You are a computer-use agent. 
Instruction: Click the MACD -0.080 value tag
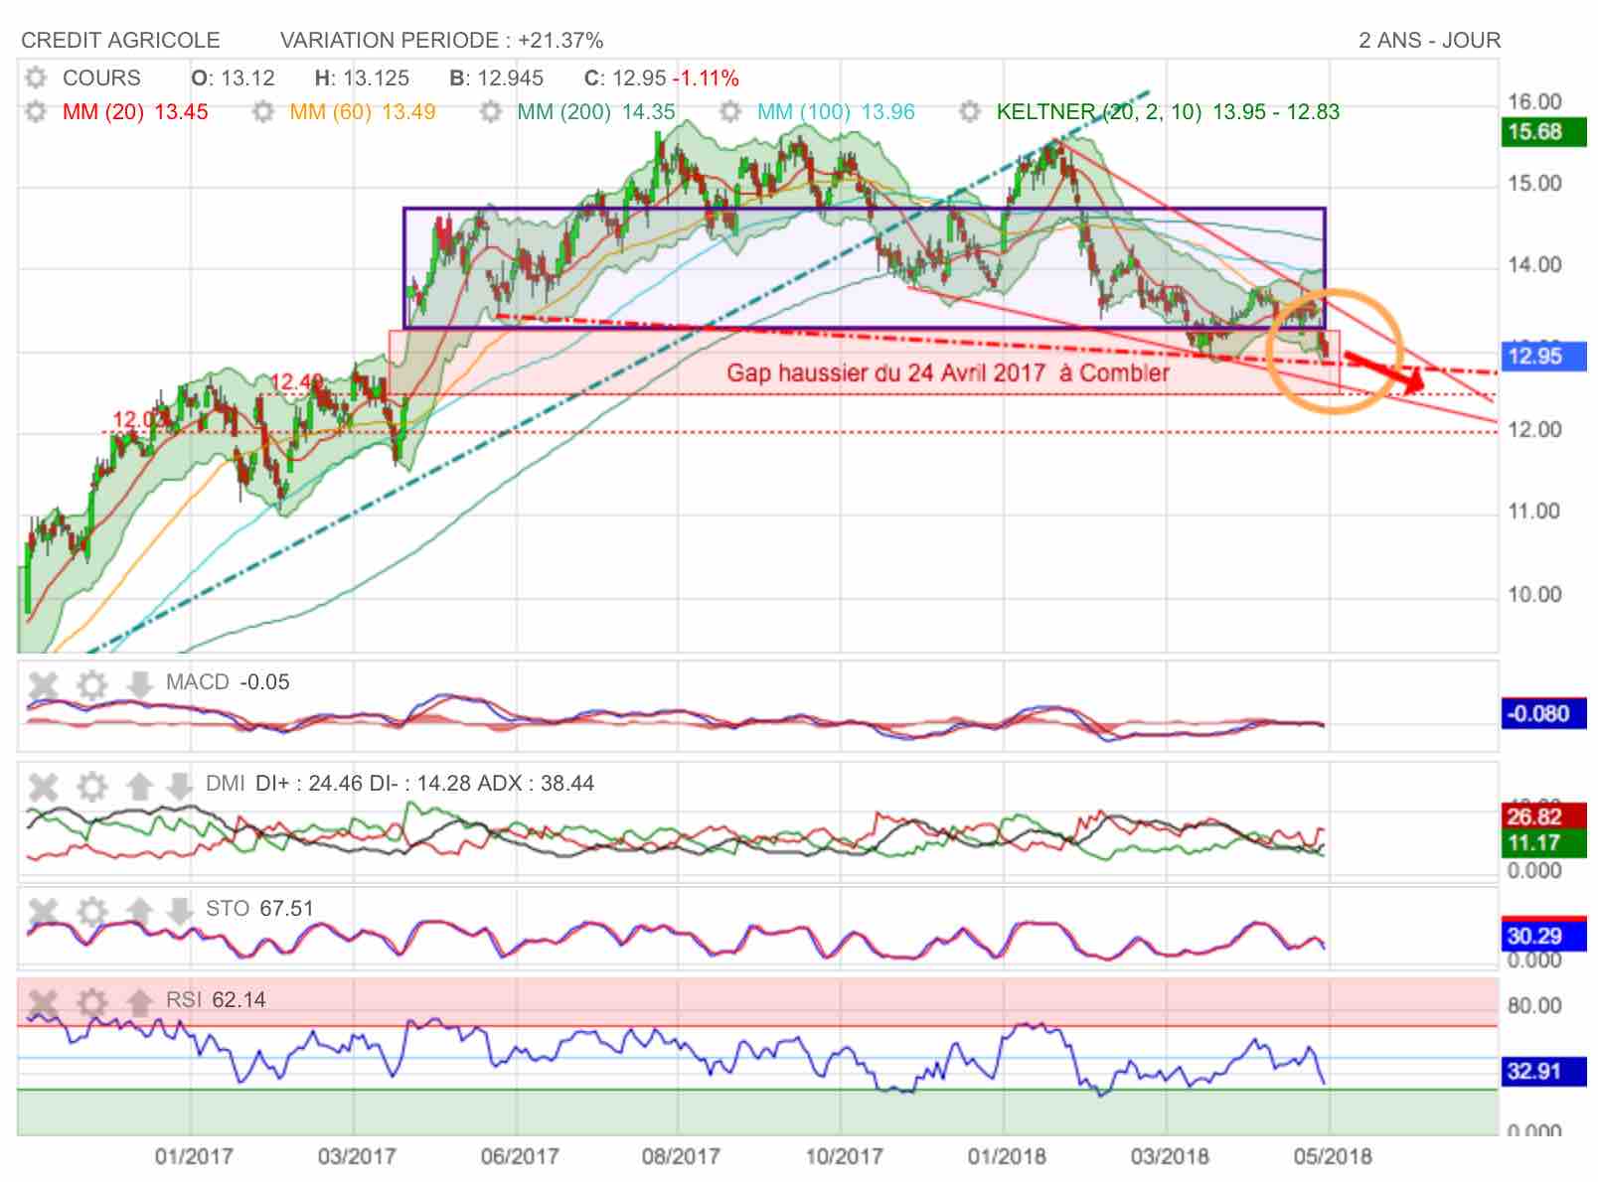tap(1541, 713)
